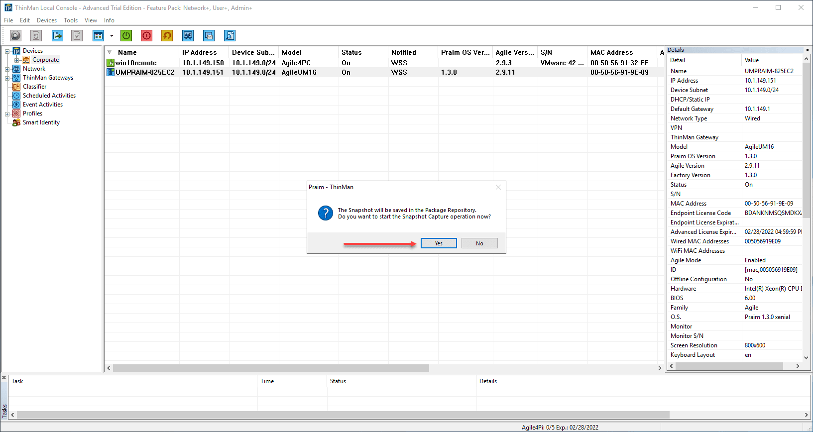This screenshot has width=813, height=432.
Task: Click the remote assistance tools toolbar icon
Action: 188,36
